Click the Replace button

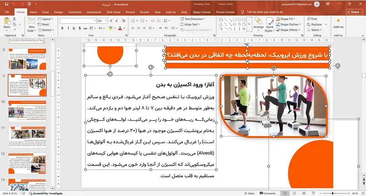(315, 24)
